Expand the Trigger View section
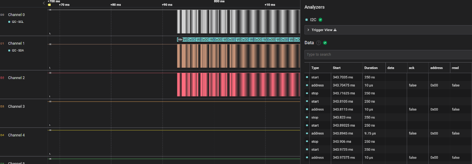 click(x=308, y=30)
